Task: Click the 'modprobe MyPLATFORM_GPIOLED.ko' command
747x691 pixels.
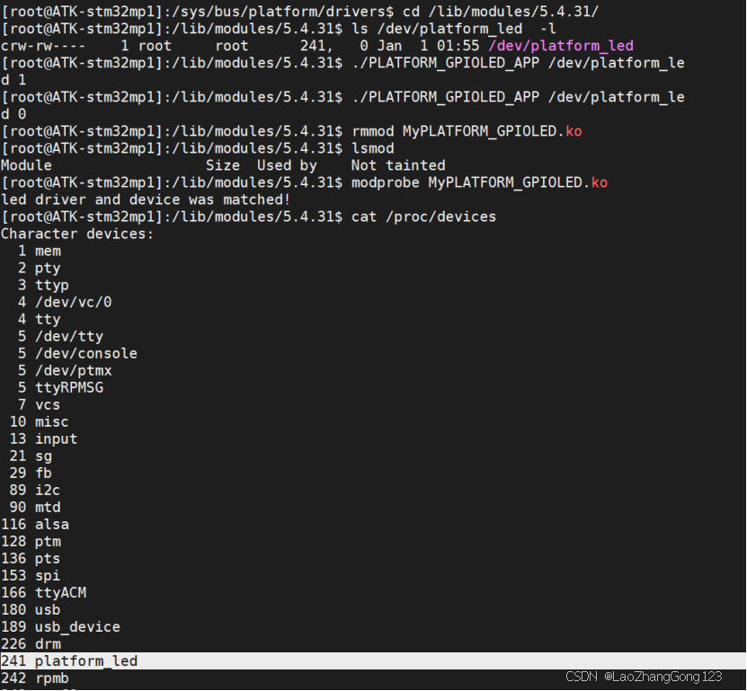Action: click(x=480, y=183)
